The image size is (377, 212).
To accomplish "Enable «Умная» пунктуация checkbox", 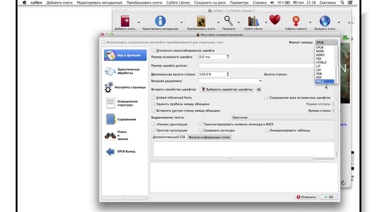I will coord(153,124).
